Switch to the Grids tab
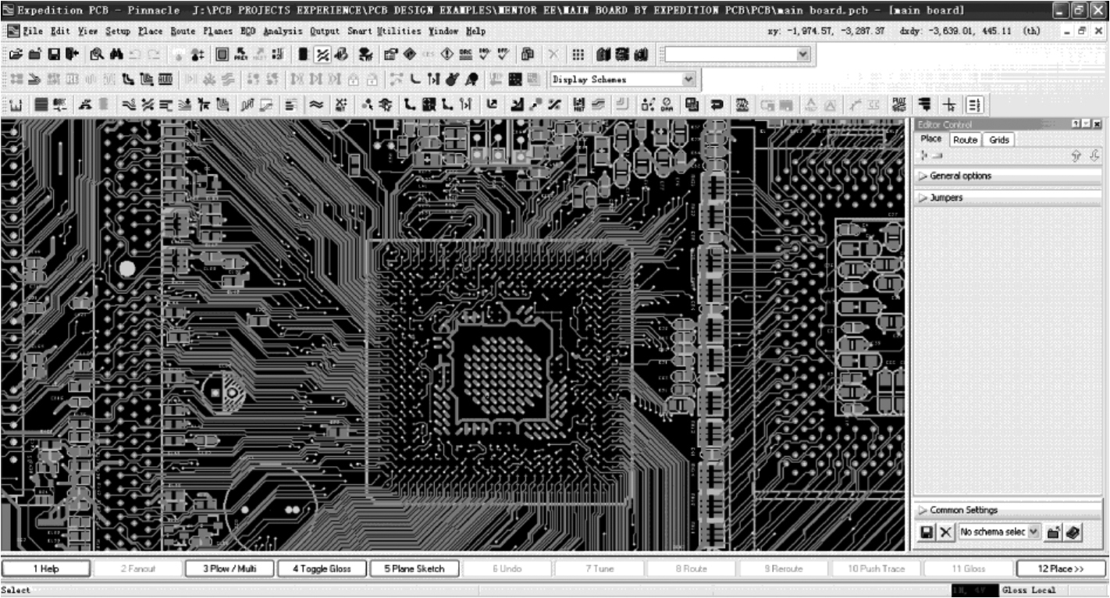Viewport: 1110px width, 598px height. click(x=999, y=140)
